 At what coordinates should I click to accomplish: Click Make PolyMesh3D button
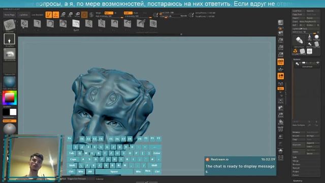(x=309, y=21)
